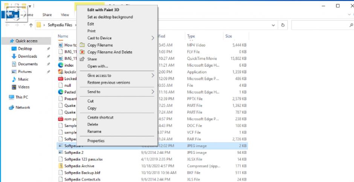The height and width of the screenshot is (182, 354).
Task: Expand the Send to submenu arrow
Action: tap(153, 92)
